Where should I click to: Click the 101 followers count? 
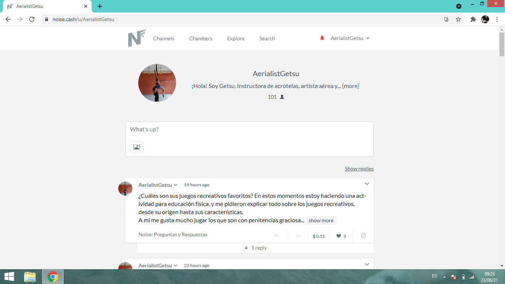coord(272,97)
